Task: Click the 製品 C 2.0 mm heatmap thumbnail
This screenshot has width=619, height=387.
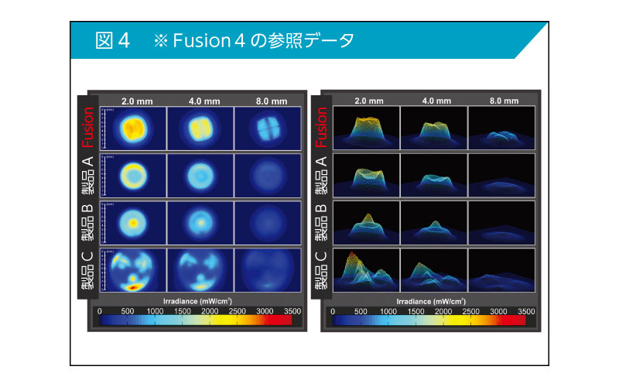Action: coord(133,270)
